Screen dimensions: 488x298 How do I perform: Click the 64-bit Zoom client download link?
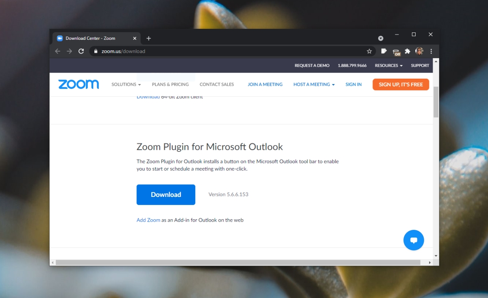[x=148, y=97]
